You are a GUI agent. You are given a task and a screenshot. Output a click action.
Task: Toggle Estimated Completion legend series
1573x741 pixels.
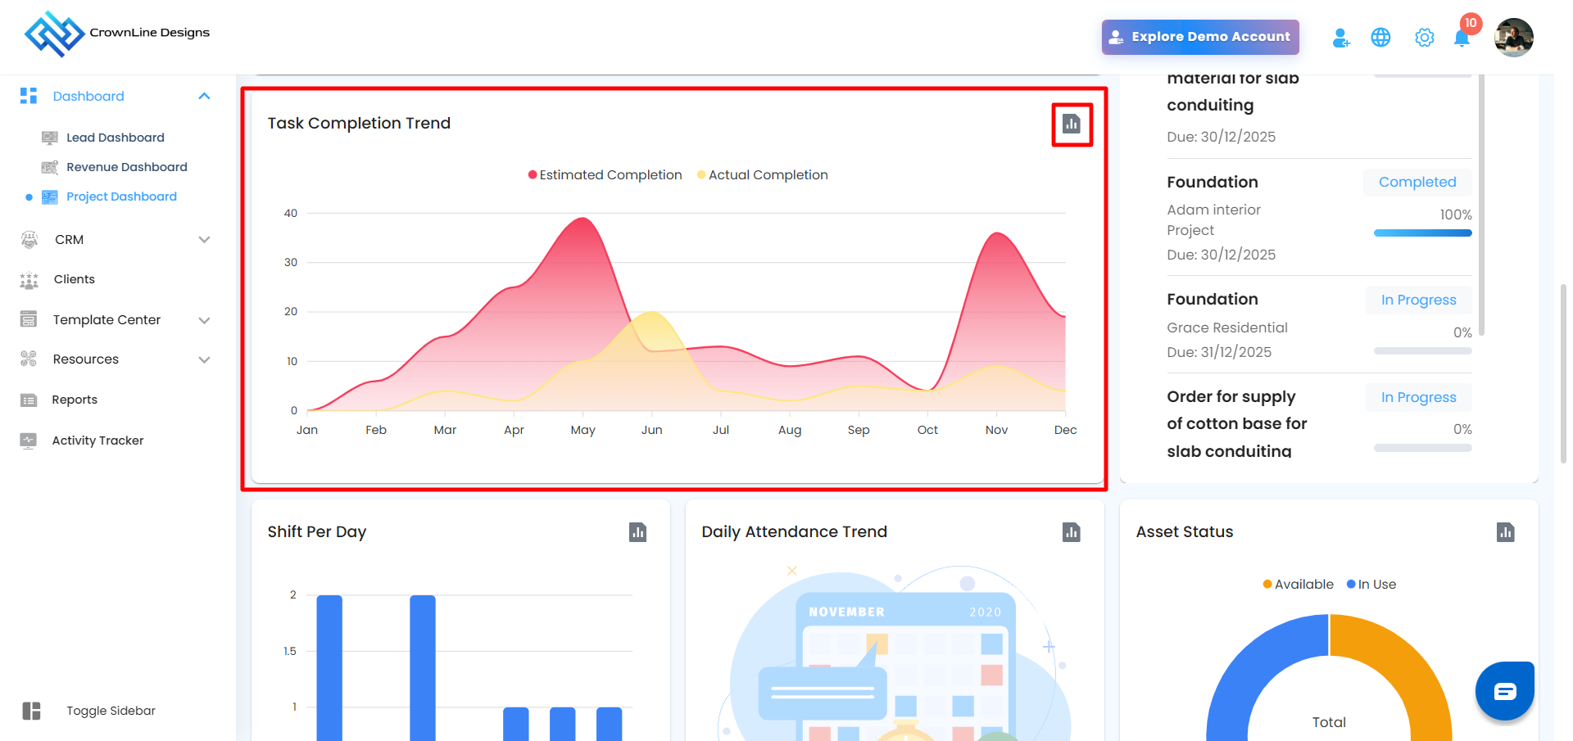coord(605,175)
